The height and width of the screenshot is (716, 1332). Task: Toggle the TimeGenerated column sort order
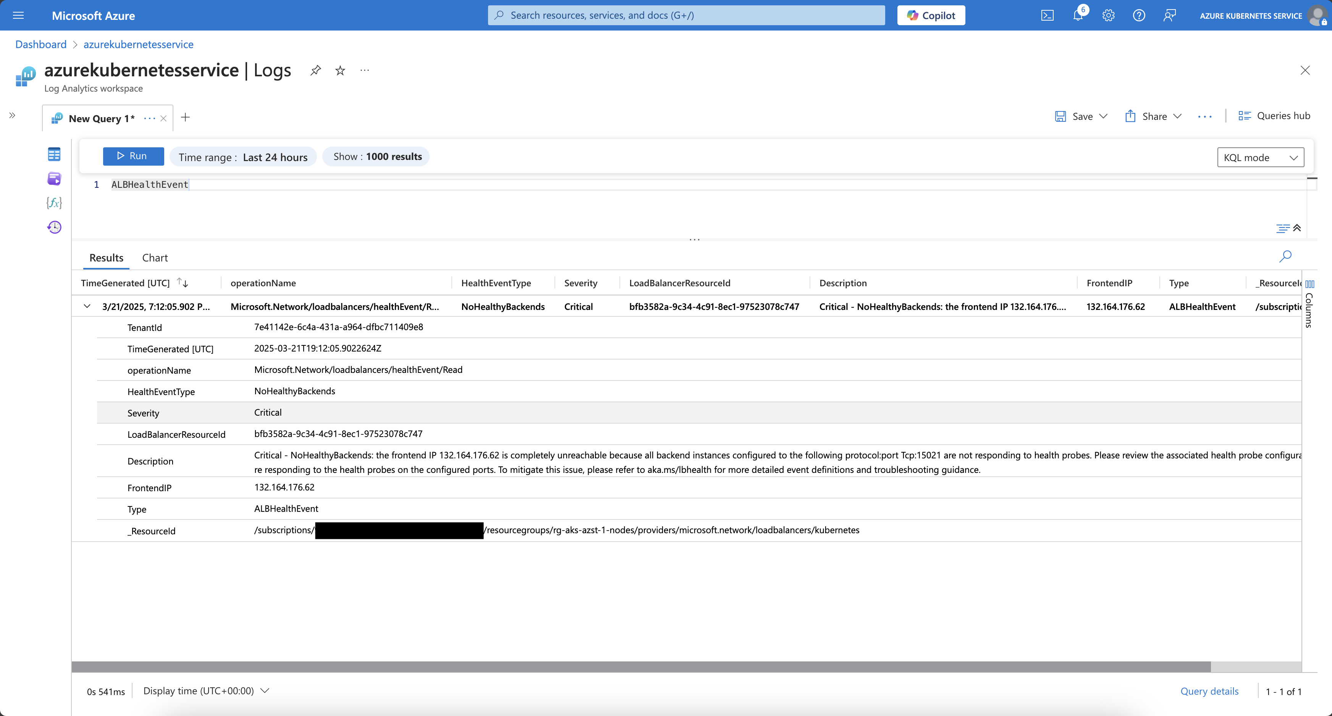click(x=183, y=282)
